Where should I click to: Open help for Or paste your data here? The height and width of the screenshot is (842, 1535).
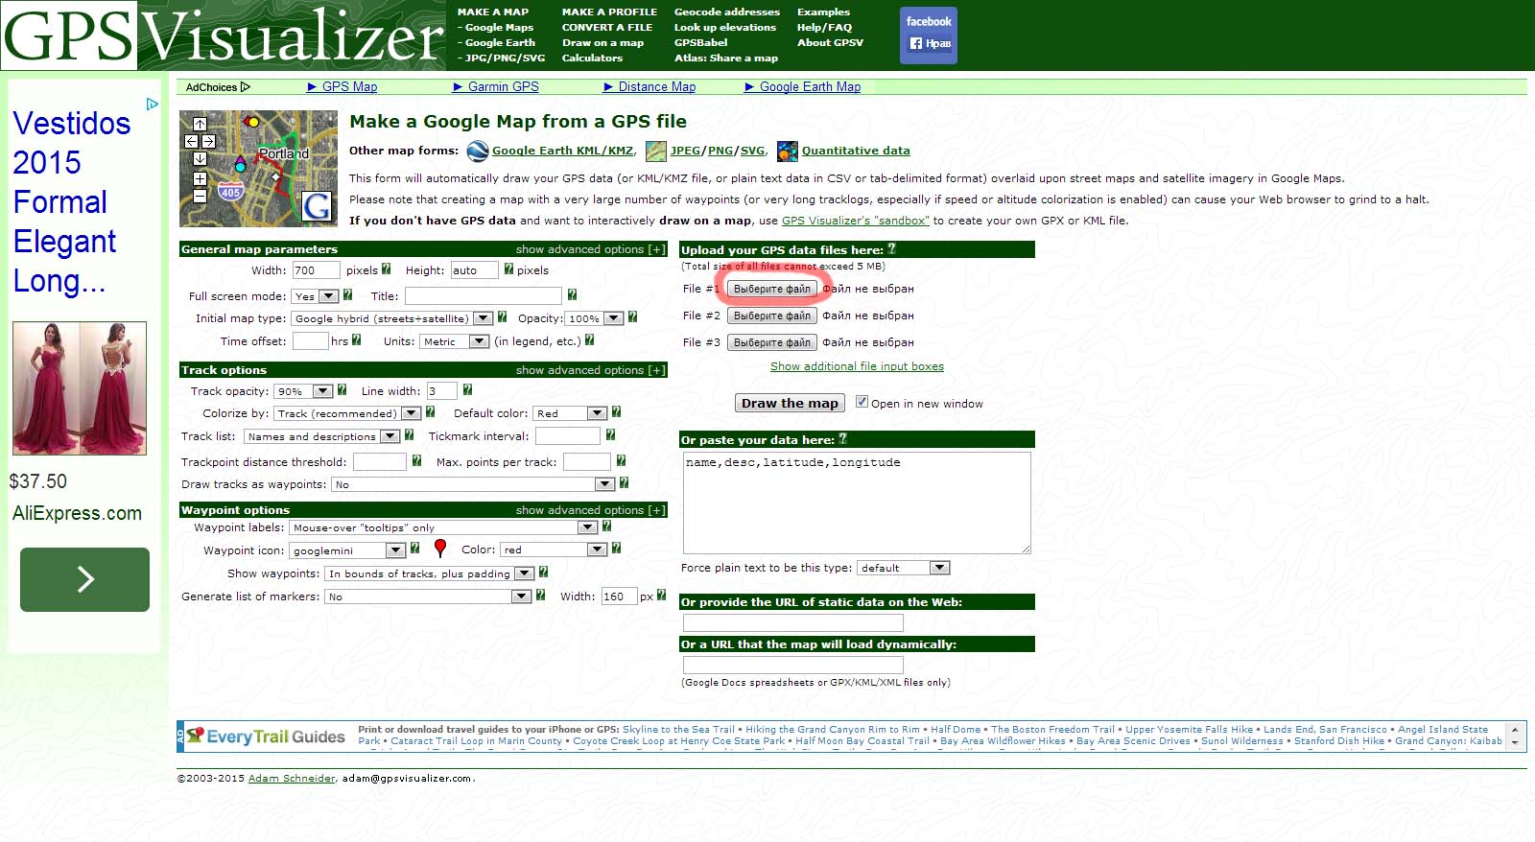[x=842, y=439]
